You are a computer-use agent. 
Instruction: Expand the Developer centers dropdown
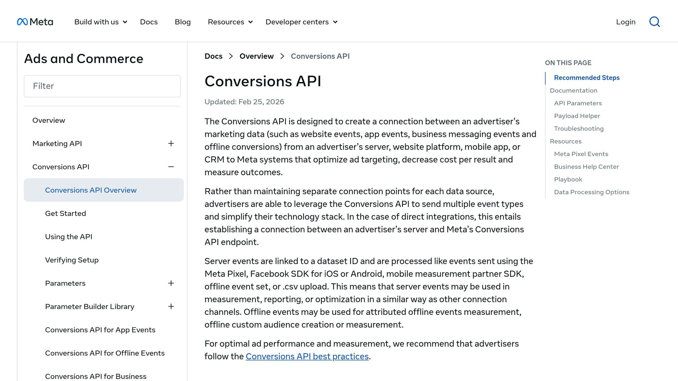(x=301, y=22)
